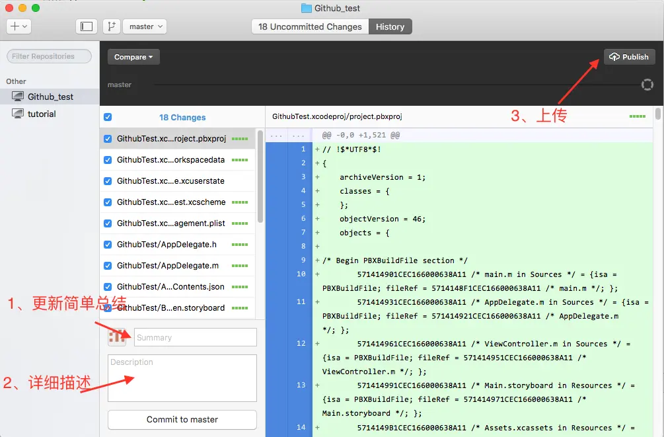Uncheck the project.pbxproj file checkbox

(108, 139)
